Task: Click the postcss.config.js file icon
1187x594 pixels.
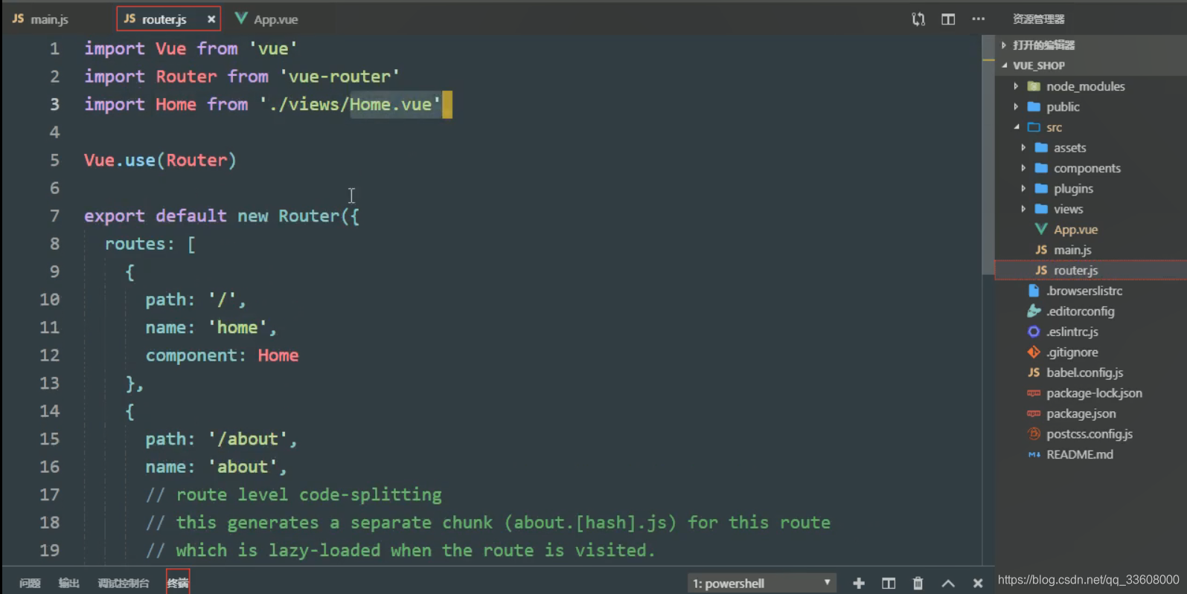Action: tap(1034, 434)
